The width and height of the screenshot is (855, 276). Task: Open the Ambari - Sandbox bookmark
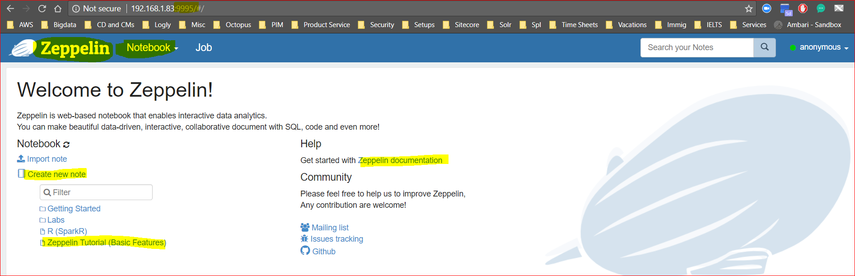coord(808,25)
